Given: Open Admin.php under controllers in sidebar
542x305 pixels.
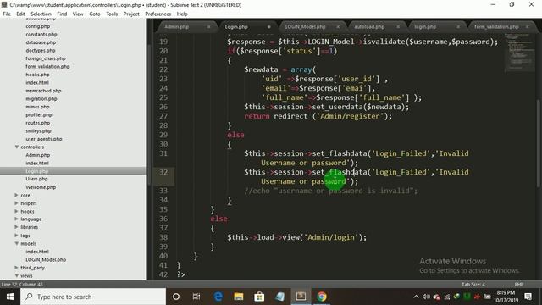Looking at the screenshot, I should tap(37, 155).
